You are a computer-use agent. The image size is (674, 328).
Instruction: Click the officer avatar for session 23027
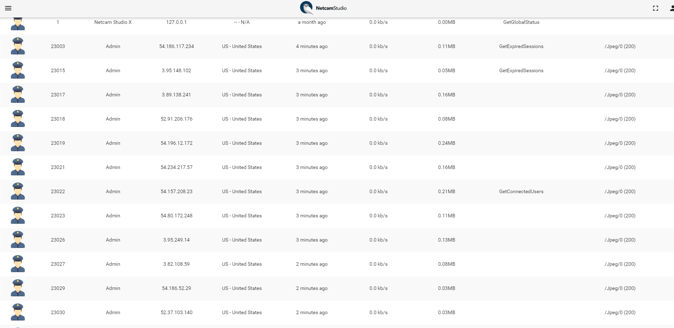point(18,264)
